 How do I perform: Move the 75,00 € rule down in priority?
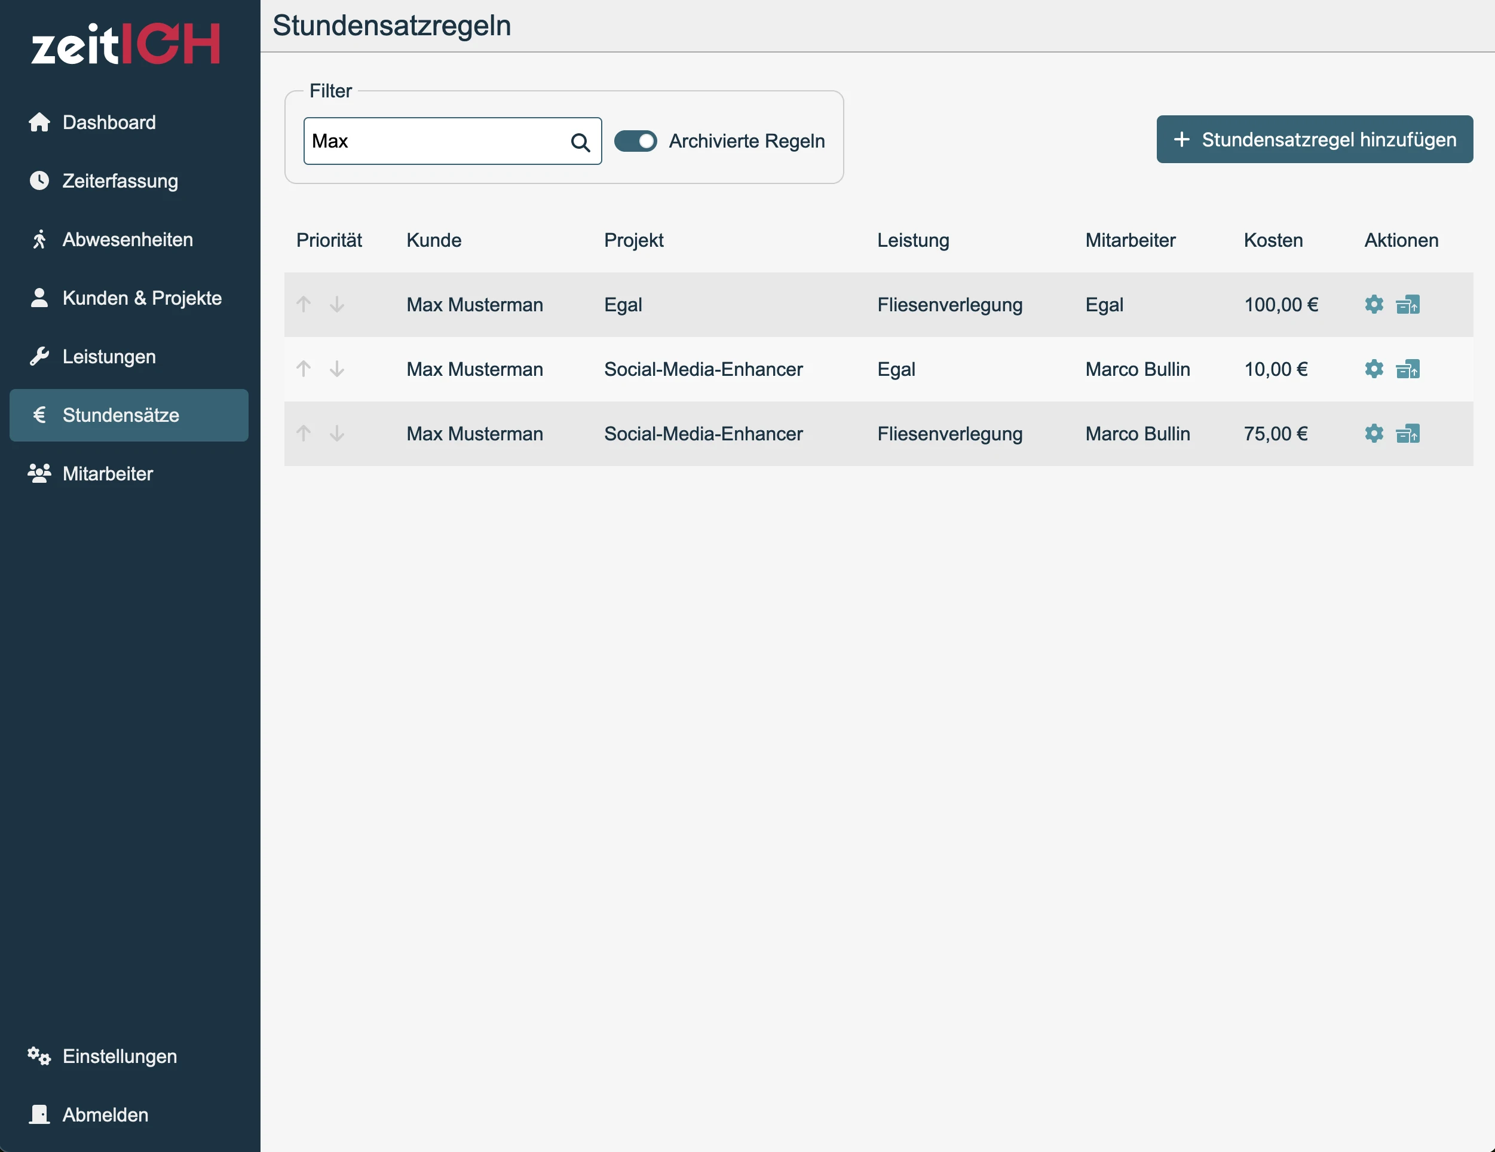(x=337, y=433)
